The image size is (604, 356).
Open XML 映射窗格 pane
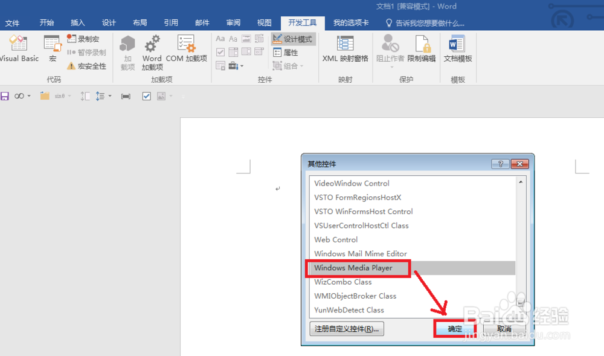345,48
